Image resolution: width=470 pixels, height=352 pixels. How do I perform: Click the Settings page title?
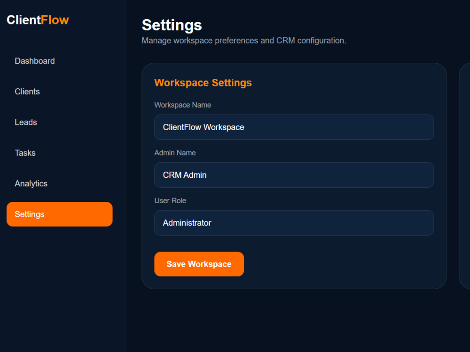coord(172,25)
